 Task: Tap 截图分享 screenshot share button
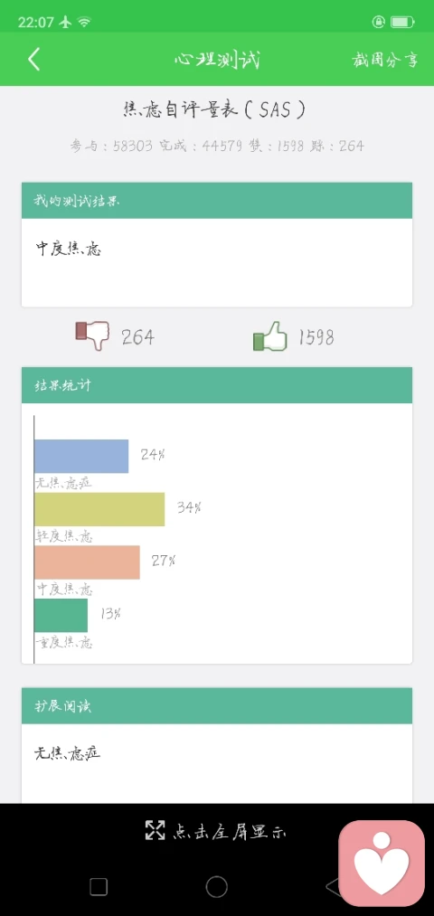click(x=385, y=60)
